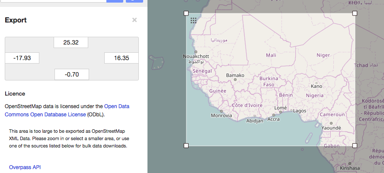Click bottom-right corner handle of selection box
This screenshot has height=173, width=384.
pos(355,146)
